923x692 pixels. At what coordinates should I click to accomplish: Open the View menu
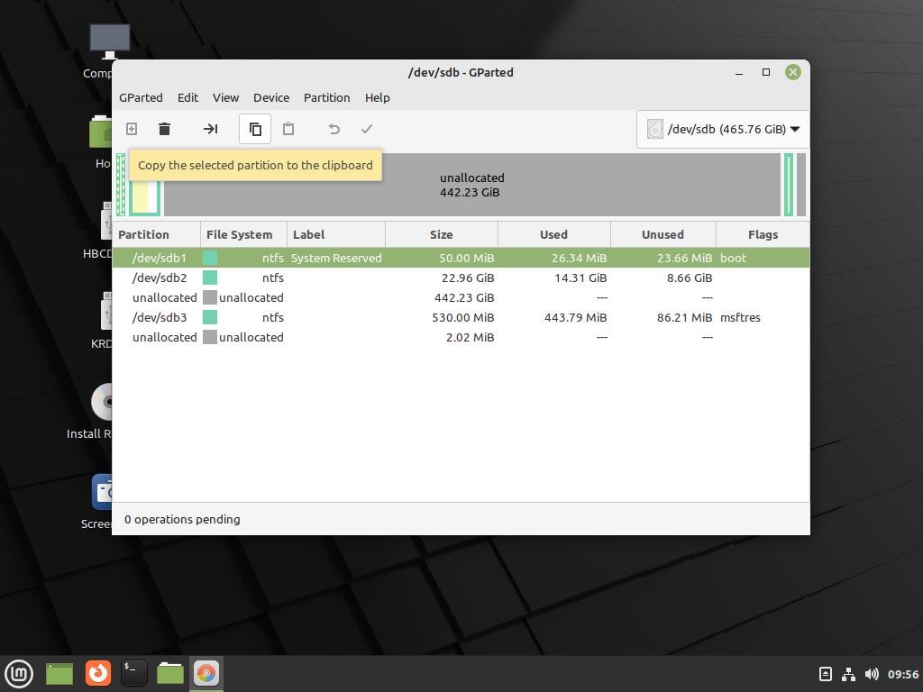pos(225,97)
